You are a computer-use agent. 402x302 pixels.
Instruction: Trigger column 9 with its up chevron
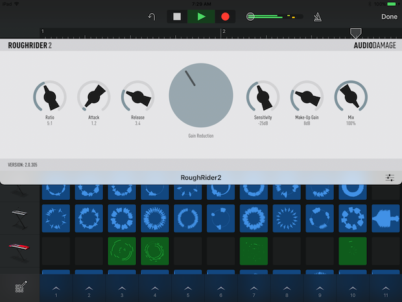pos(320,288)
